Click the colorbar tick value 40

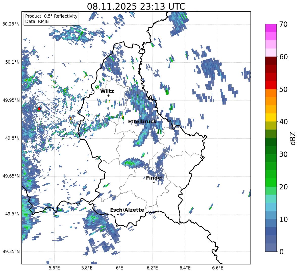tap(284, 122)
